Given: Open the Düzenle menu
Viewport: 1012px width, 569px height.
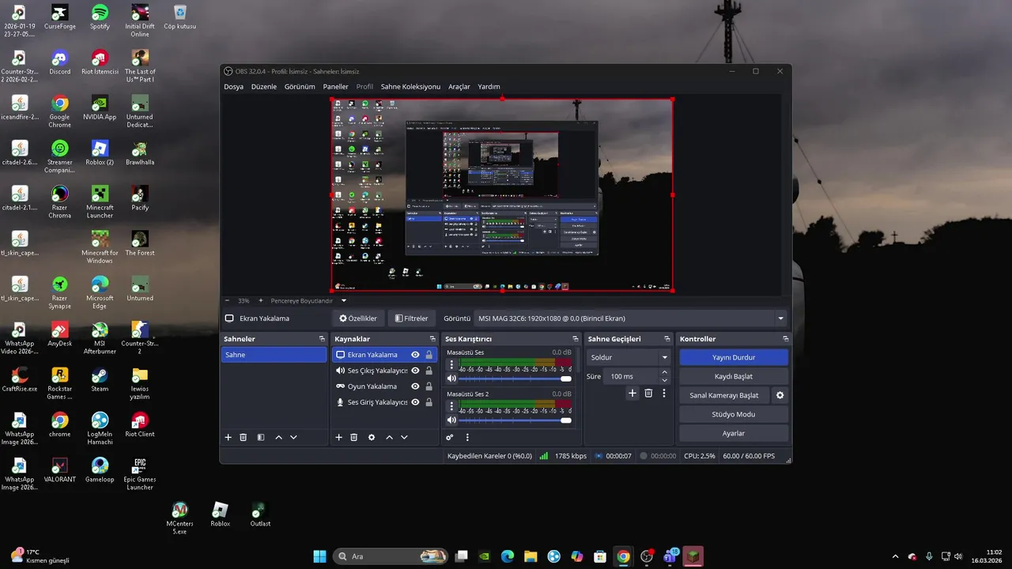Looking at the screenshot, I should point(264,87).
